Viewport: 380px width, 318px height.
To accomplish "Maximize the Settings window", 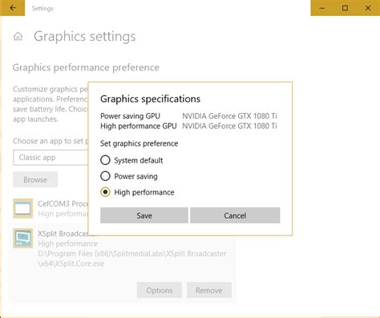I will point(345,8).
